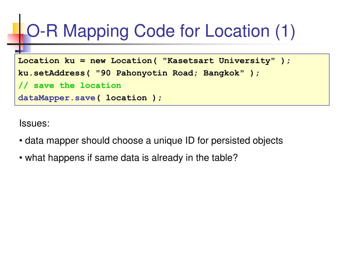Click the ku.setAddress code line

click(x=139, y=73)
